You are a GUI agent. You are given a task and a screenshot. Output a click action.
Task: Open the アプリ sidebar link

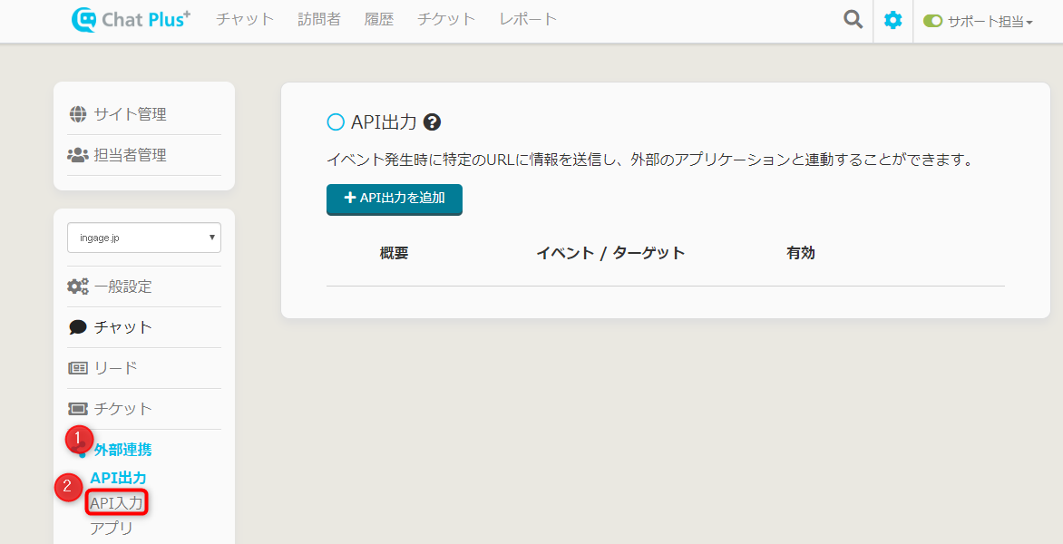112,528
